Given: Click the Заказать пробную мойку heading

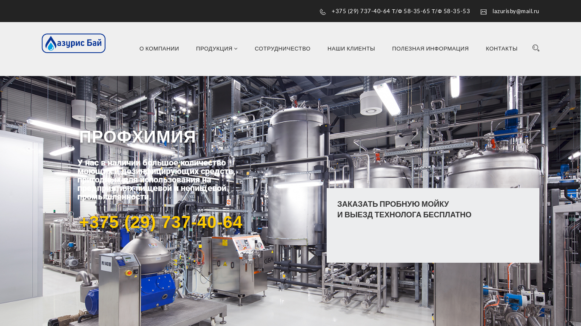Looking at the screenshot, I should tap(404, 210).
